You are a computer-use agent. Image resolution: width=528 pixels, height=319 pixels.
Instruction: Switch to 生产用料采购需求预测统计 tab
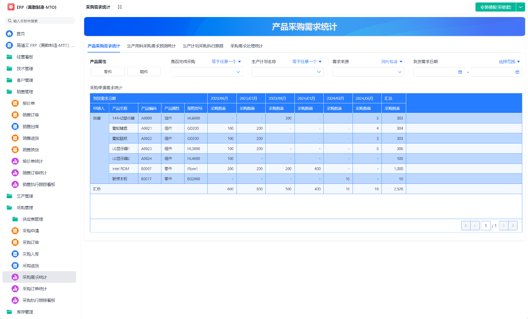(151, 46)
